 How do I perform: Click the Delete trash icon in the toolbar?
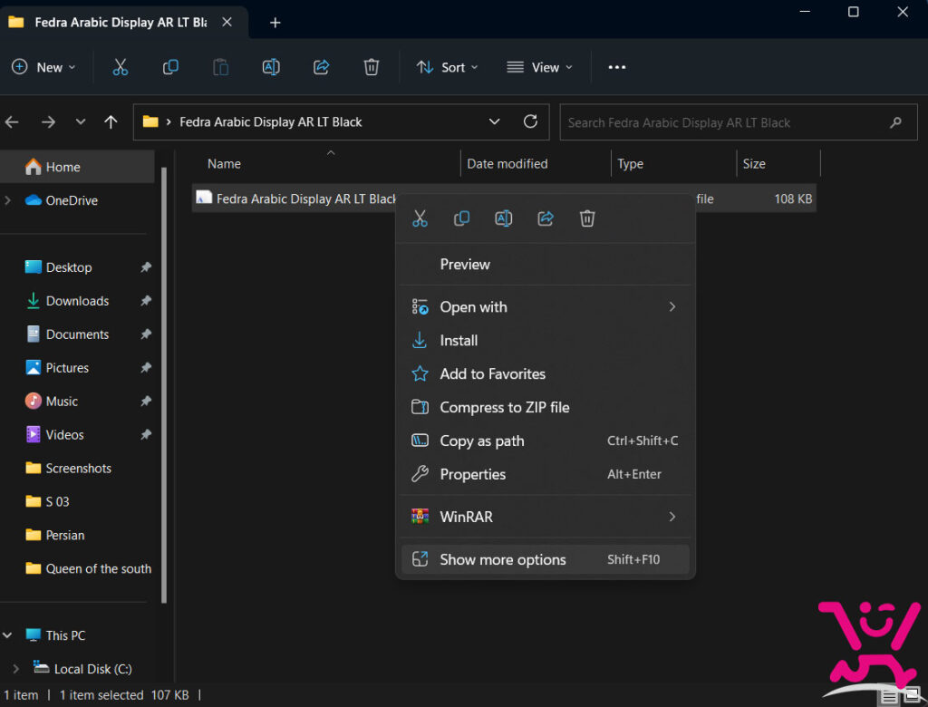[x=371, y=67]
